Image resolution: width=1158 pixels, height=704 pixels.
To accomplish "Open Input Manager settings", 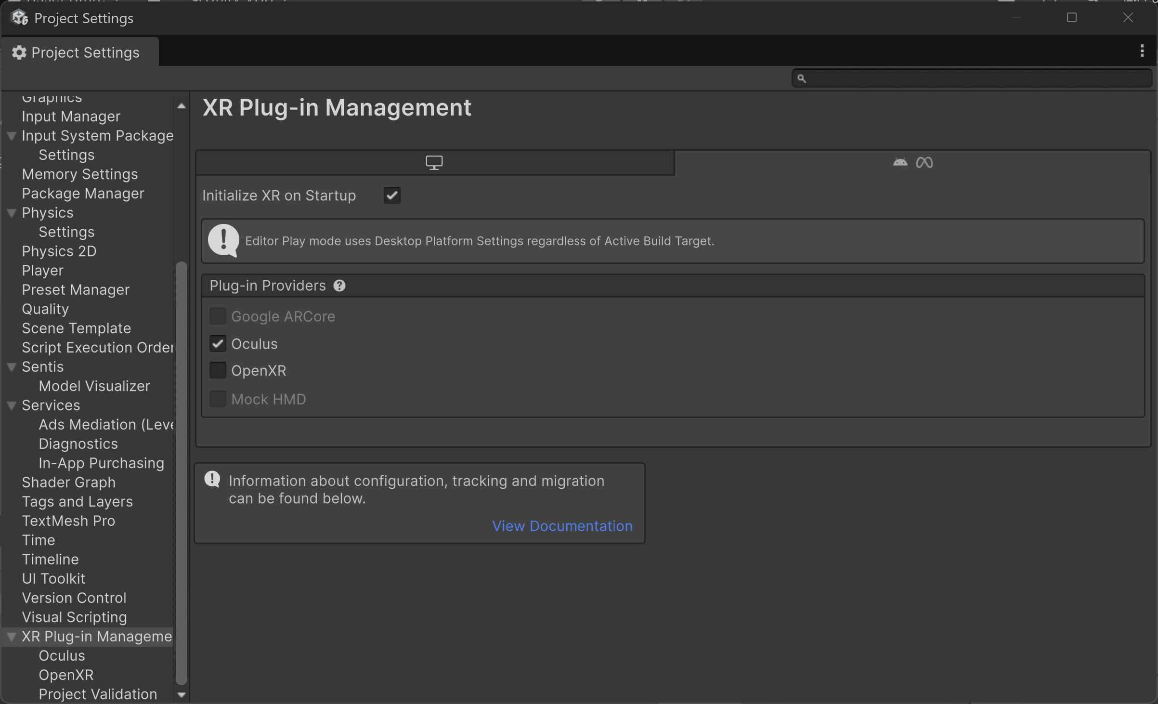I will (71, 117).
